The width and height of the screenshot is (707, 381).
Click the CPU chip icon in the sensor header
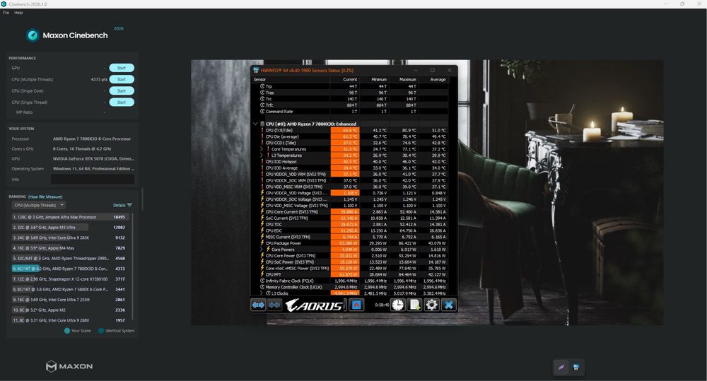262,124
